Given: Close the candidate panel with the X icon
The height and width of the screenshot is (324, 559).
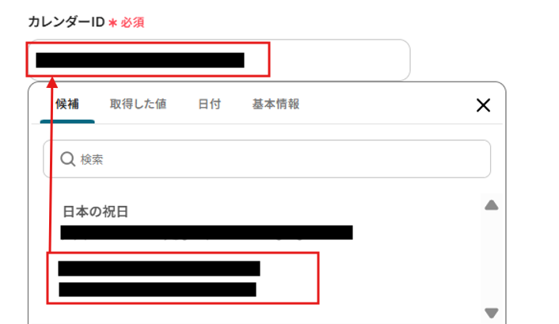Looking at the screenshot, I should 483,105.
